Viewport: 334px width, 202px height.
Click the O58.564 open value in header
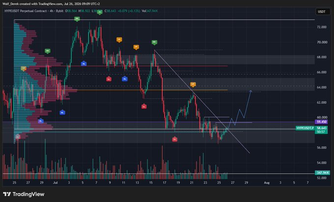[71, 11]
